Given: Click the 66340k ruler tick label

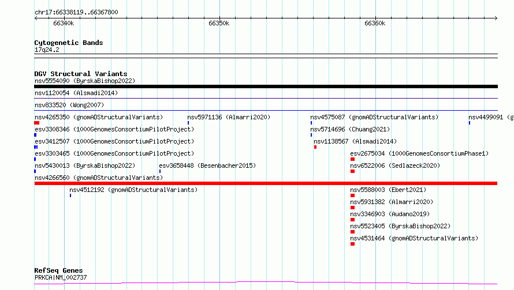Looking at the screenshot, I should (64, 23).
